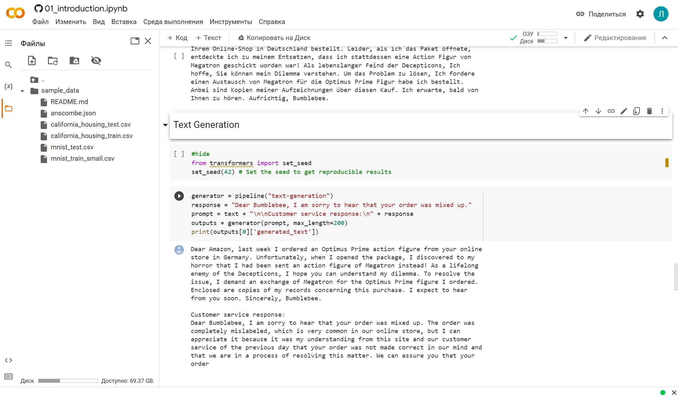The image size is (678, 397).
Task: Click the green connection status dot
Action: click(x=663, y=392)
